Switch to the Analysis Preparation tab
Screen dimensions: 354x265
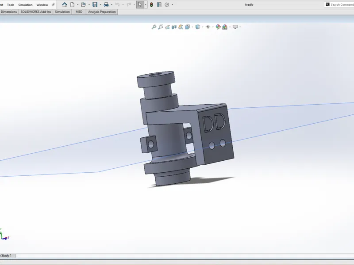tap(102, 12)
